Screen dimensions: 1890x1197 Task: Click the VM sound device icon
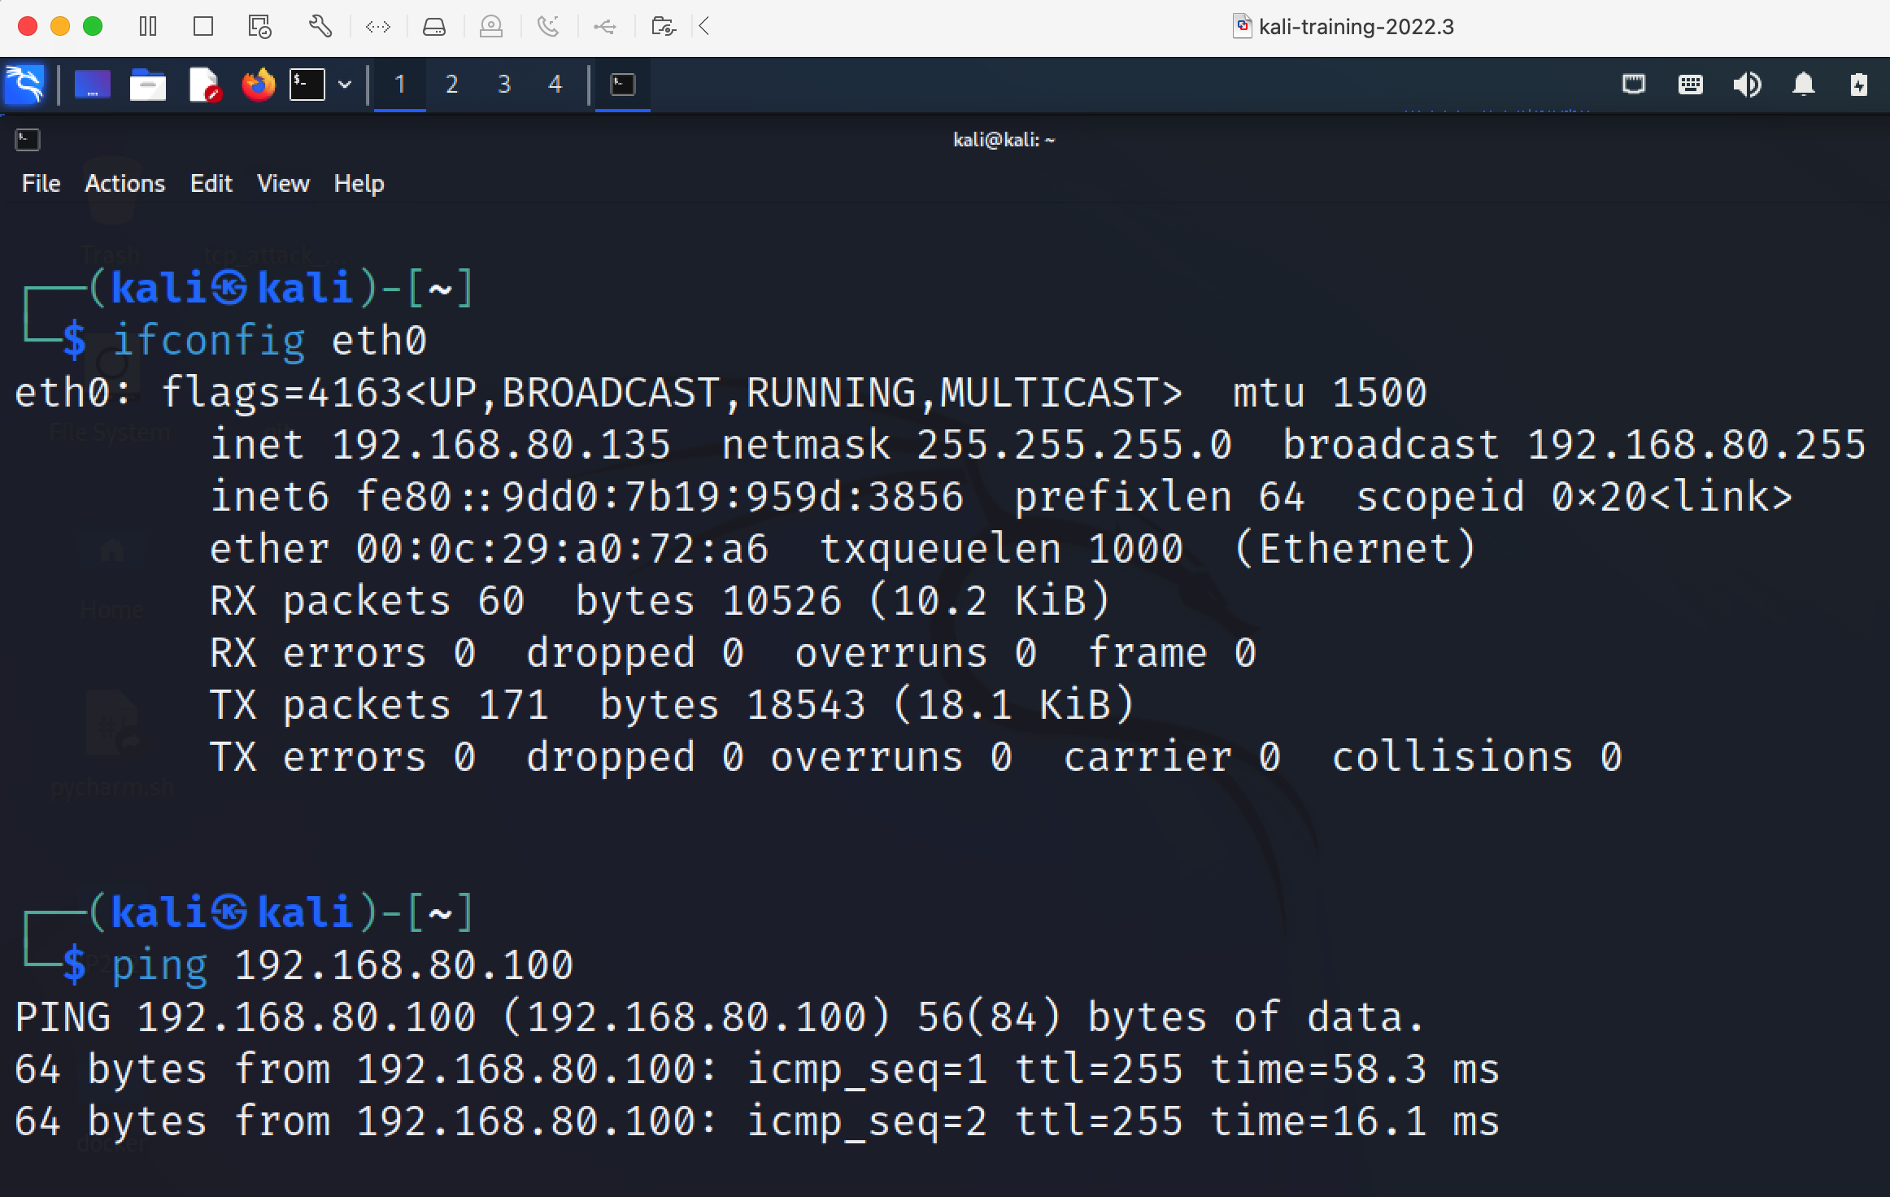tap(549, 27)
